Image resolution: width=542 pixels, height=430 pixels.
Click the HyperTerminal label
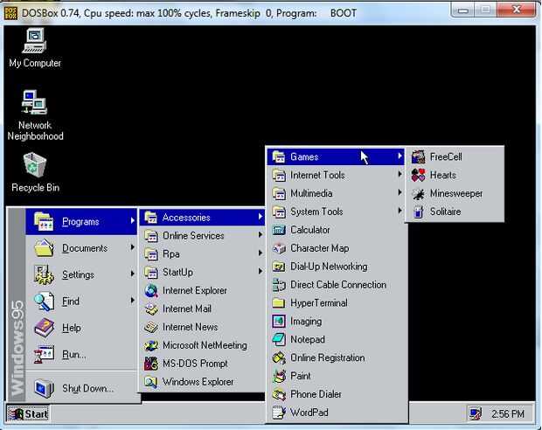pyautogui.click(x=319, y=303)
